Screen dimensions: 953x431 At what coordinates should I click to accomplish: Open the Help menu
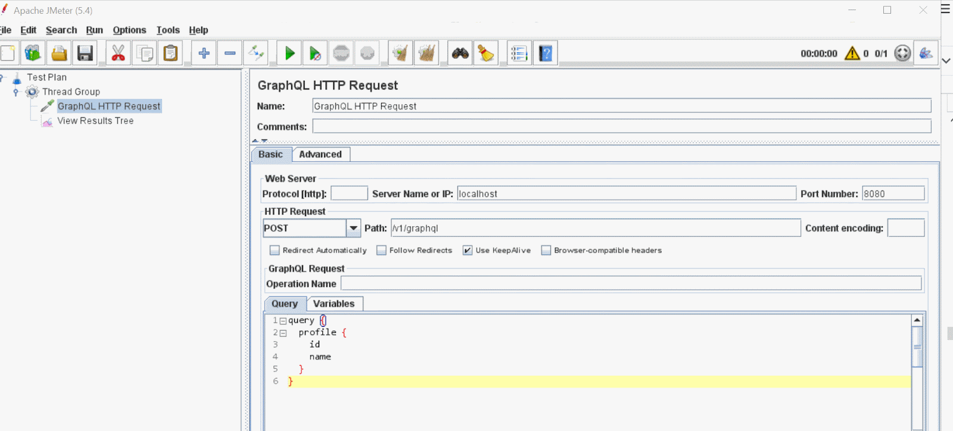[x=199, y=30]
